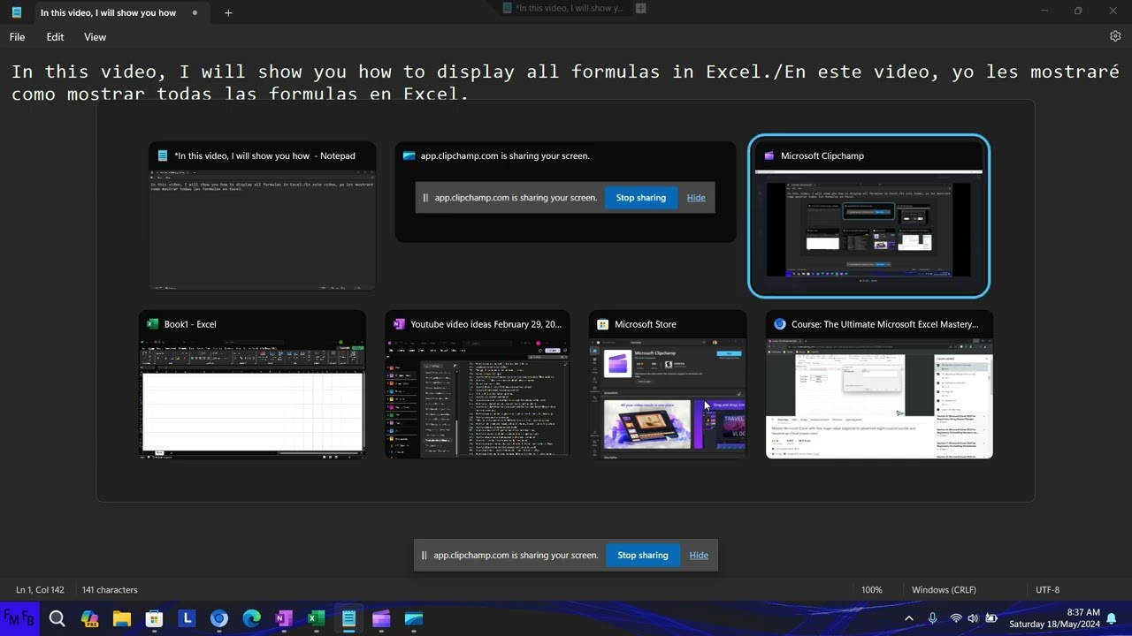
Task: Click the volume speaker icon in tray
Action: coord(973,618)
